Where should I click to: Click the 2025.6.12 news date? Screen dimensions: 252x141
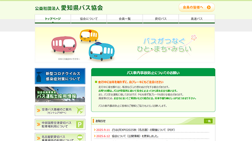tap(103, 136)
